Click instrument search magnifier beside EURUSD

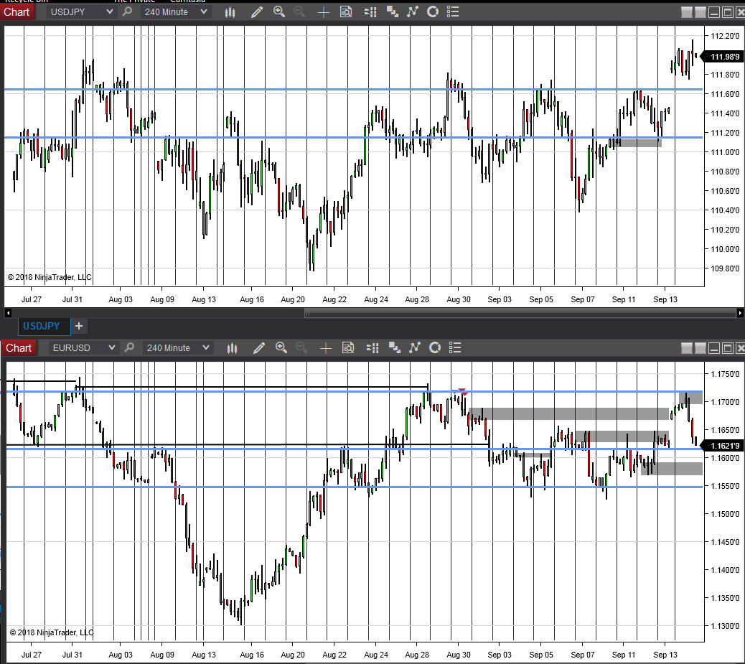pyautogui.click(x=128, y=348)
